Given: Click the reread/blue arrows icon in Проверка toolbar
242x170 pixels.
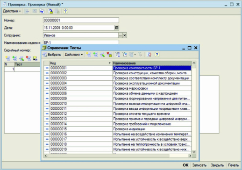Looking at the screenshot, I should (42, 11).
